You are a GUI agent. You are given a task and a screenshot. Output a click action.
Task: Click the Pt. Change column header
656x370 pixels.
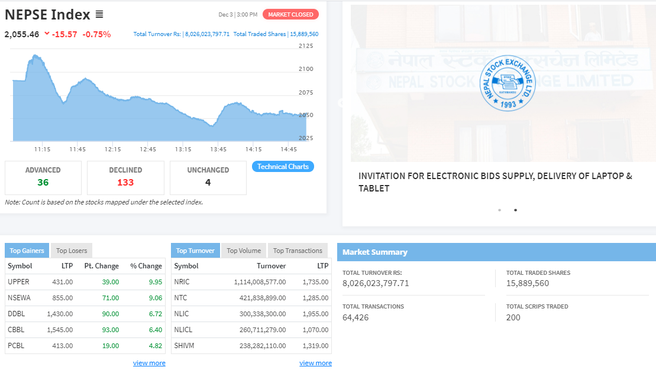tap(102, 266)
